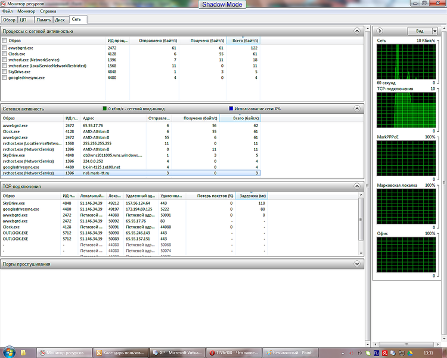Tick the SkyDrive.exe process checkbox
This screenshot has height=358, width=447.
tap(5, 72)
